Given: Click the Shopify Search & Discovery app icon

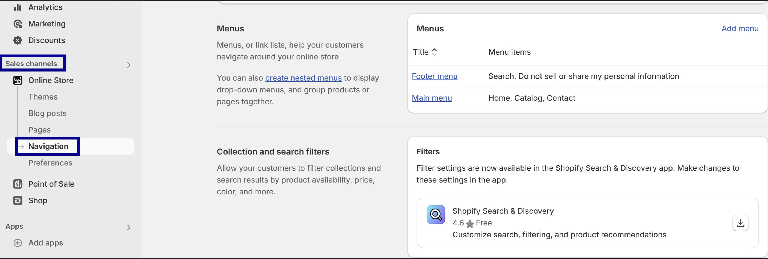Looking at the screenshot, I should [436, 214].
